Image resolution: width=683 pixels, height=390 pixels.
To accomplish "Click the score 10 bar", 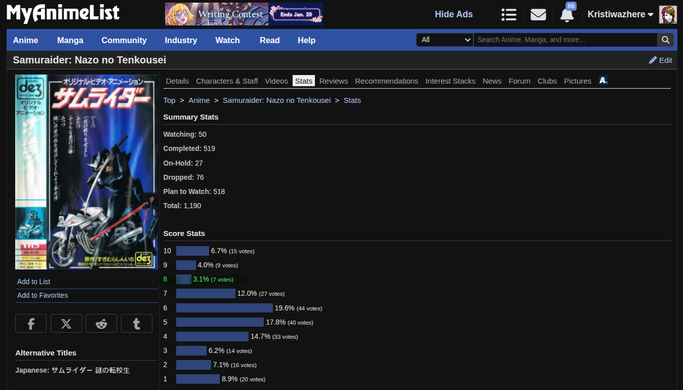I will click(193, 251).
